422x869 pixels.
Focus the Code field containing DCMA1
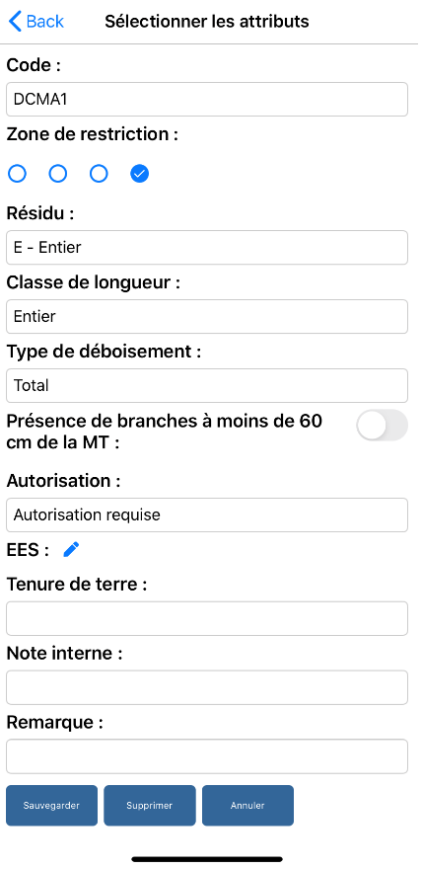(x=207, y=99)
